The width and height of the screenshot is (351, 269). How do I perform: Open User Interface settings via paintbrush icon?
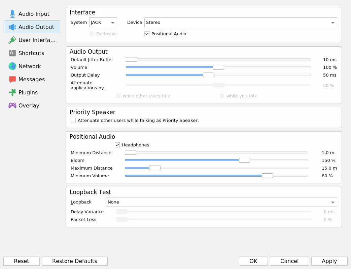click(x=12, y=40)
